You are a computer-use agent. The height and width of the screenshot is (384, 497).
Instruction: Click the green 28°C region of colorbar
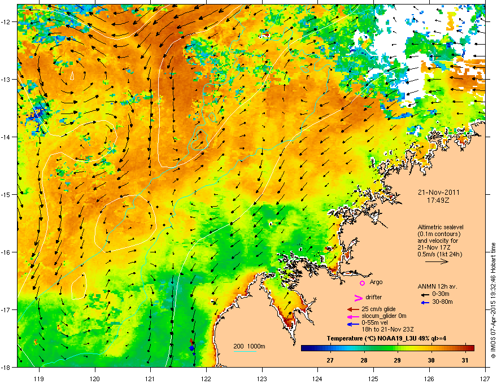pyautogui.click(x=364, y=348)
